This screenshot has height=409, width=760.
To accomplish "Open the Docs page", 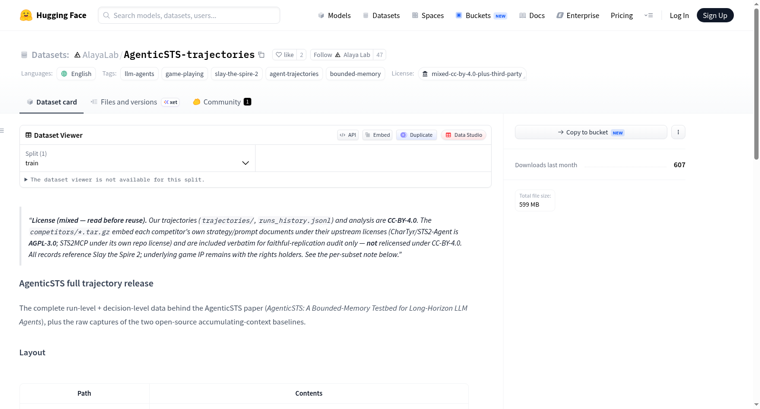I will (x=532, y=15).
